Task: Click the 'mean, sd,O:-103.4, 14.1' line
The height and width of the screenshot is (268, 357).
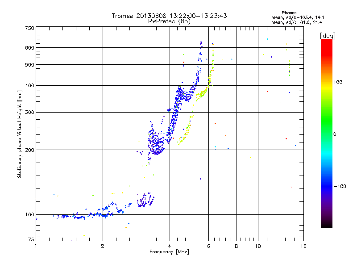Action: coord(298,17)
